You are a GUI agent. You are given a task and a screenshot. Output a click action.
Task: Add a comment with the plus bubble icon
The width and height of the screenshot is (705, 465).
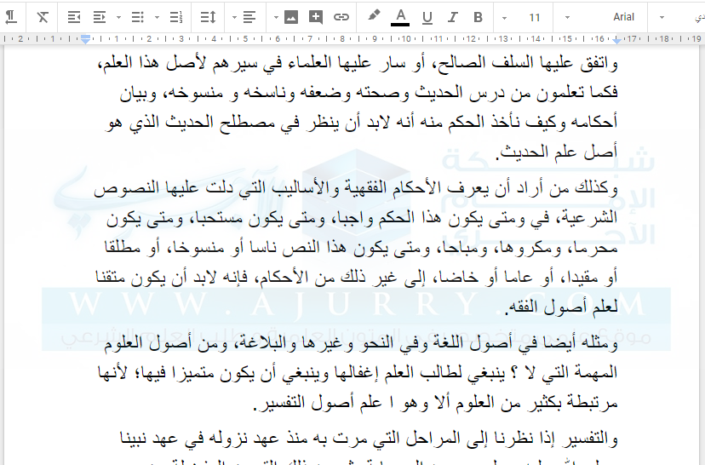coord(316,17)
